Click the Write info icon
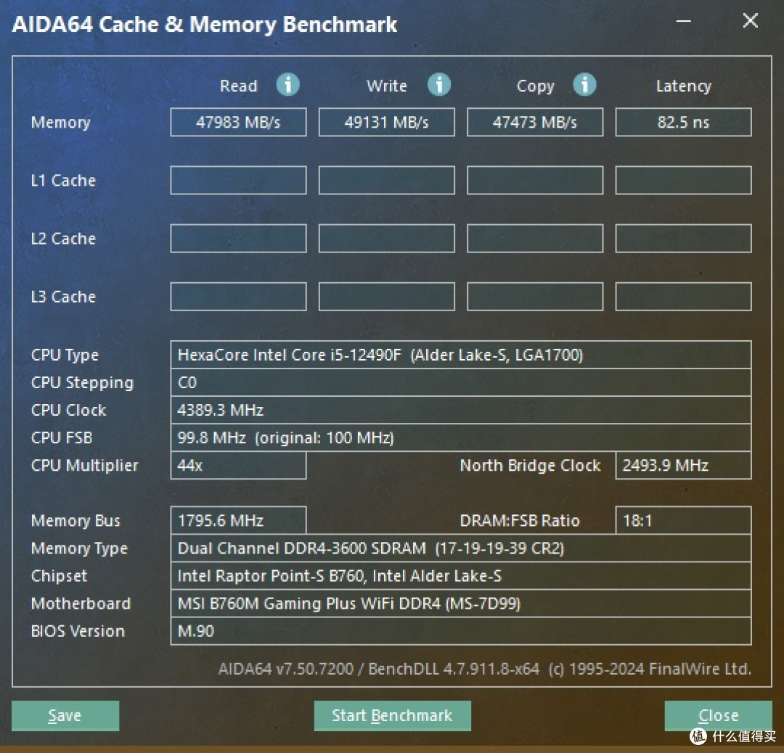Screen dimensions: 784x753 [439, 84]
